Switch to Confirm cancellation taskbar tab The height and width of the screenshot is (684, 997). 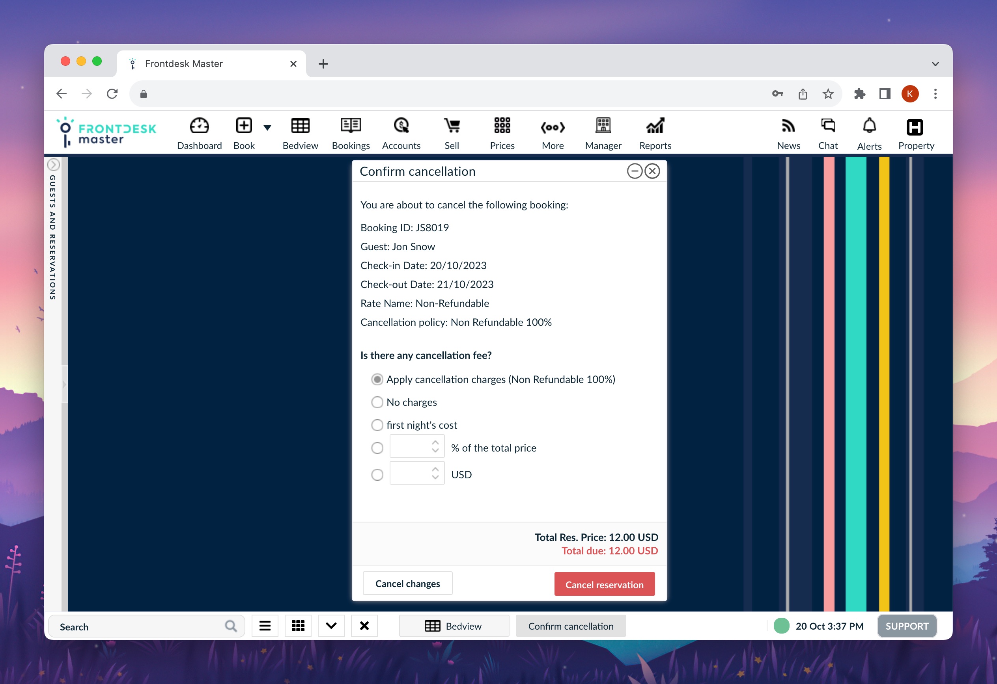click(x=571, y=626)
